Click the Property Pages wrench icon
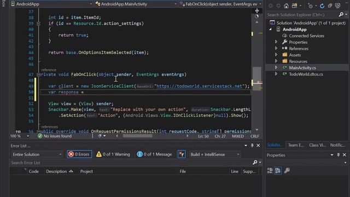 pyautogui.click(x=287, y=171)
